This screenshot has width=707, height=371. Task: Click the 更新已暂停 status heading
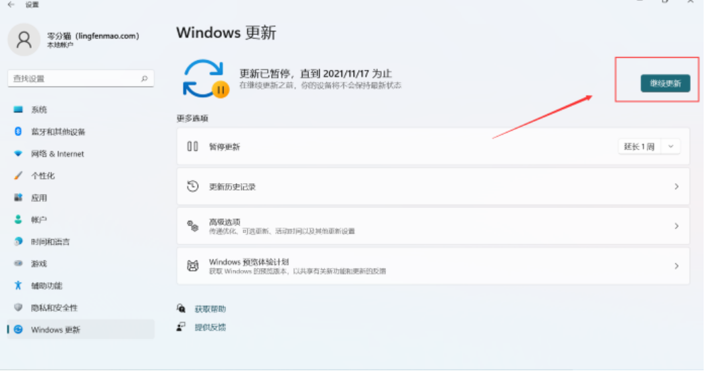[x=315, y=73]
